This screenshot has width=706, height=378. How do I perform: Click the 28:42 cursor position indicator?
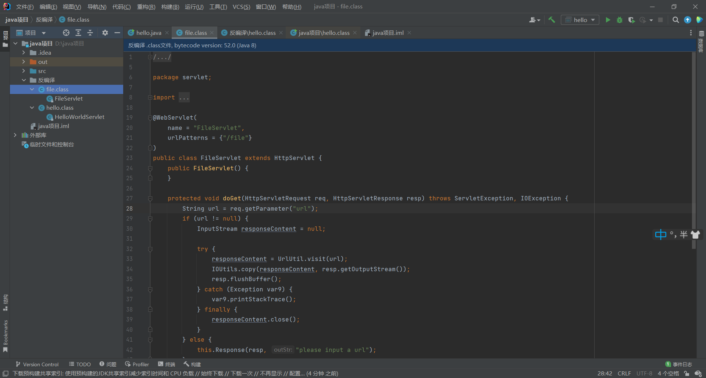[x=605, y=373]
